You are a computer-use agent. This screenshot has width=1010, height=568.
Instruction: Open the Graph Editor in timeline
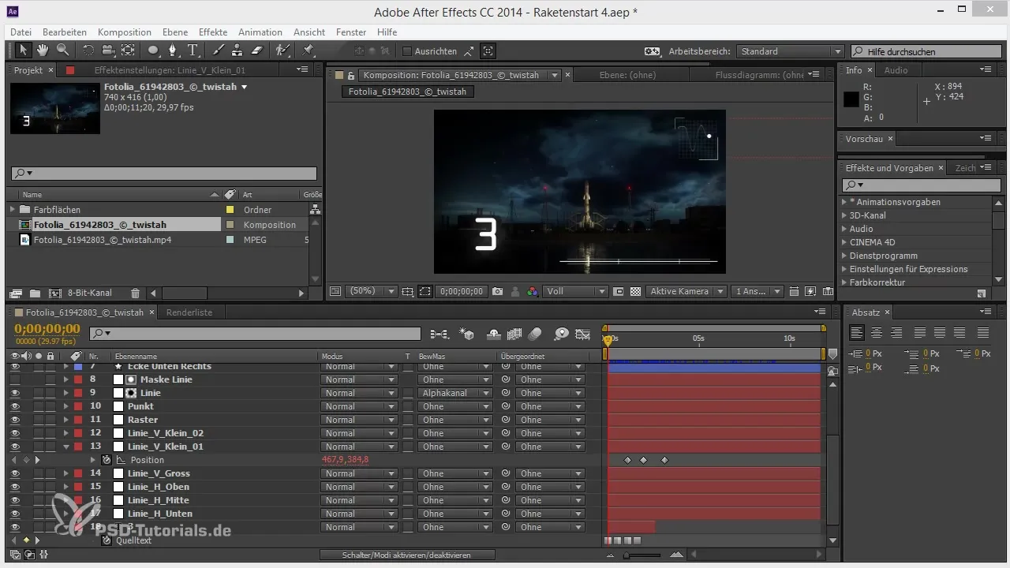pyautogui.click(x=583, y=334)
